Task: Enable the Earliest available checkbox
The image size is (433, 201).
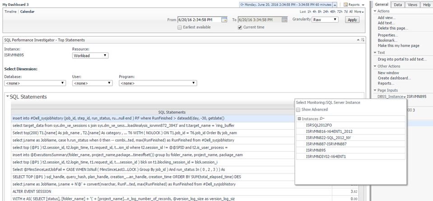Action: pos(180,28)
